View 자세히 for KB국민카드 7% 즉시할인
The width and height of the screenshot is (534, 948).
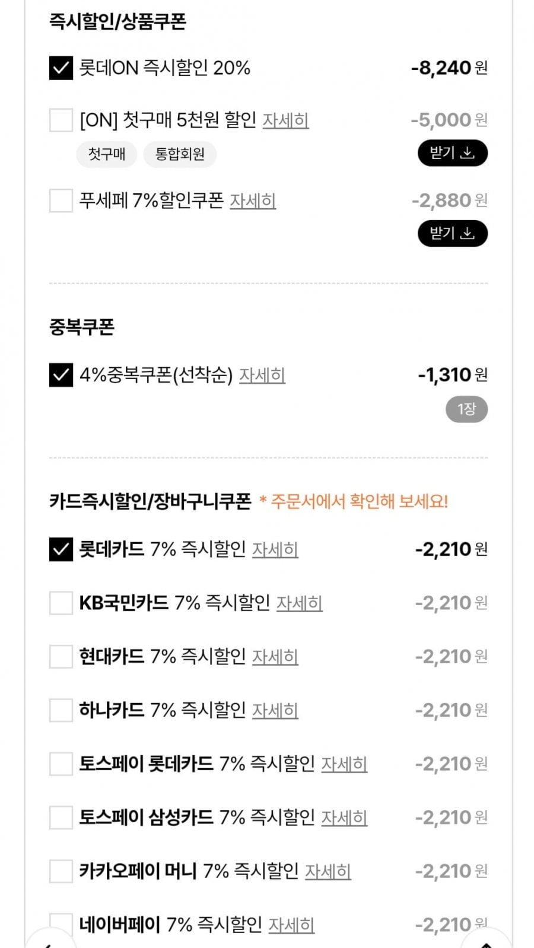coord(300,603)
